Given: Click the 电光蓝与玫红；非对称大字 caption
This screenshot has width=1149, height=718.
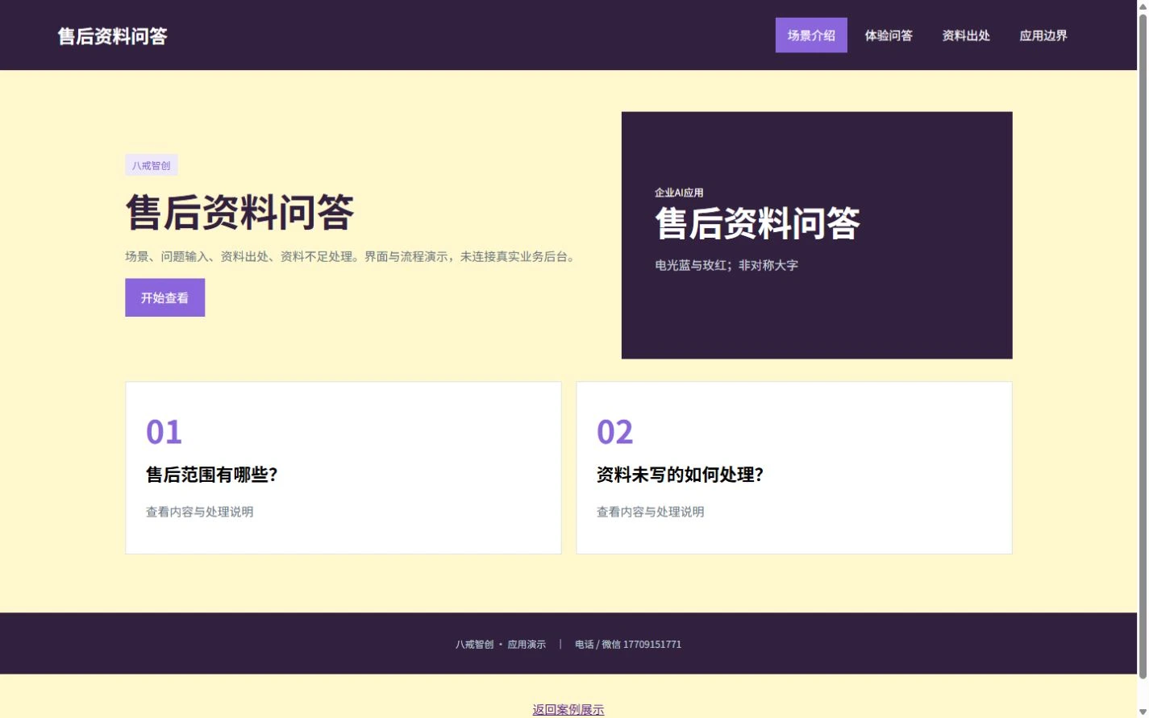Looking at the screenshot, I should [726, 265].
